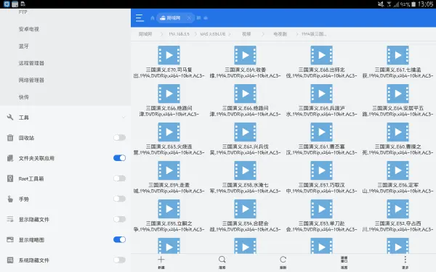Select file name 三国演义.E59.走麦城
The width and height of the screenshot is (436, 272).
pos(169,188)
